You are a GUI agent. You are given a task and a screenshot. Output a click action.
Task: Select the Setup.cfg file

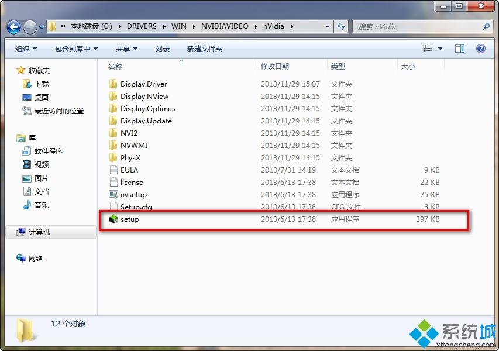click(x=130, y=207)
